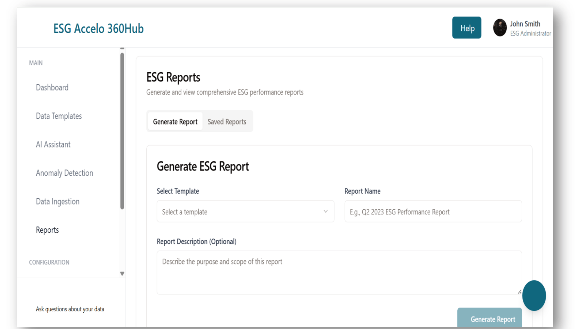This screenshot has height=329, width=575.
Task: Go to AI Assistant page
Action: (53, 144)
